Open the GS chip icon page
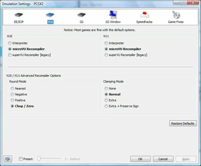 pos(82,15)
